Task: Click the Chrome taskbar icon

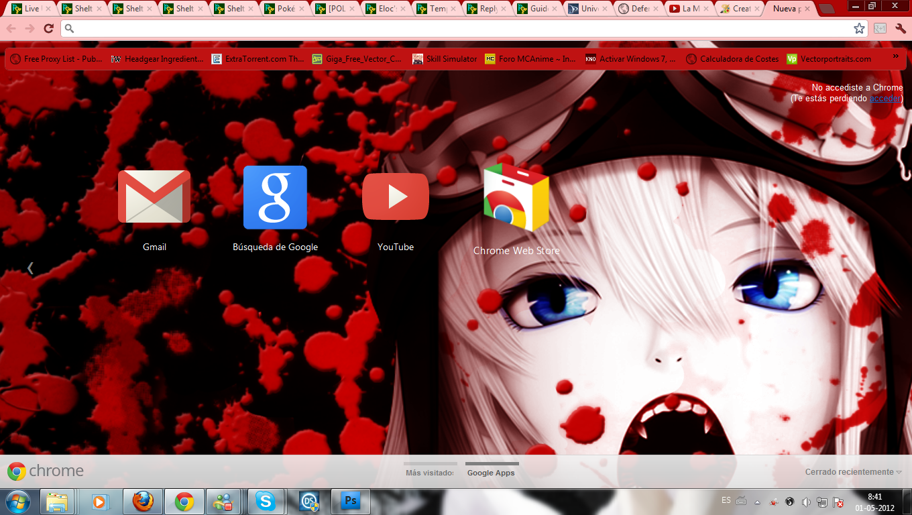Action: 184,502
